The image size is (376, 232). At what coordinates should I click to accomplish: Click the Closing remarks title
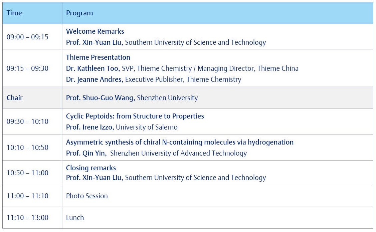pyautogui.click(x=91, y=168)
